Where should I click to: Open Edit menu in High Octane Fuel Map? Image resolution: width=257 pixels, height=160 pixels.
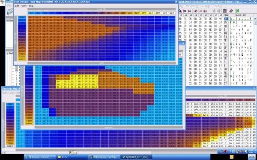(17, 6)
